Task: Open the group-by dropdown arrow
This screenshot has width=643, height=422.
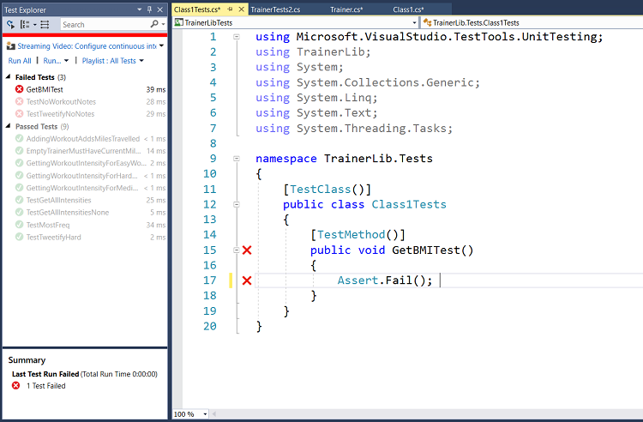Action: tap(35, 25)
